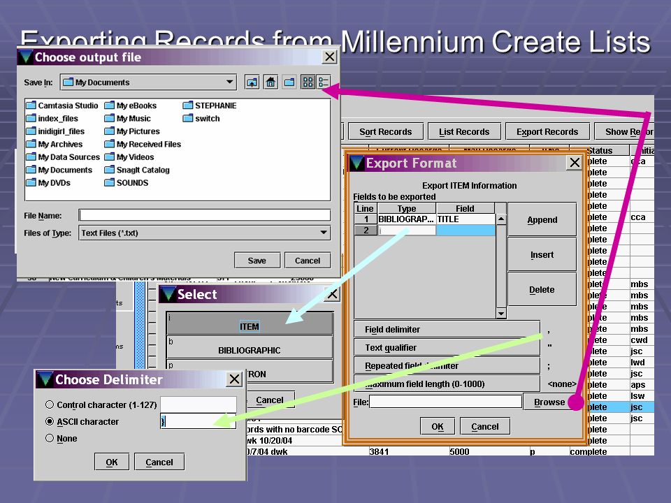671x503 pixels.
Task: Select TITLE field cell in line 1
Action: 466,219
